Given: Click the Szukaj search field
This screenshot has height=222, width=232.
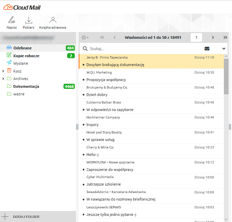Looking at the screenshot, I should [x=142, y=49].
